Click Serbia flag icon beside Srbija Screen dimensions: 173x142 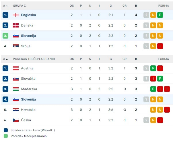[x=16, y=46]
